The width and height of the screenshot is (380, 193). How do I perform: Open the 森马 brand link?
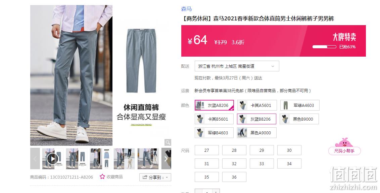click(x=186, y=9)
